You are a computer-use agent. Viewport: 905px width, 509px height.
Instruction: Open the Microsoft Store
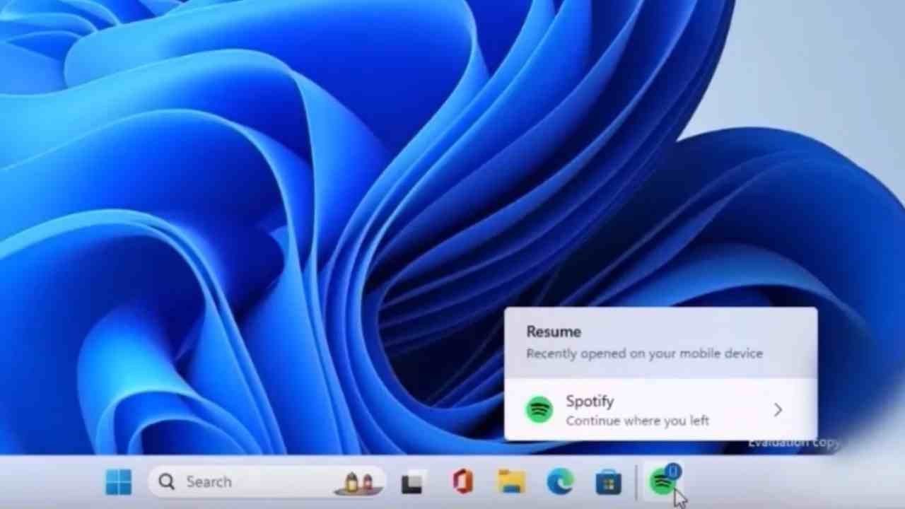608,481
